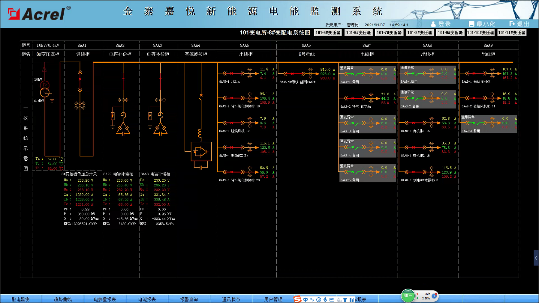Viewport: 539px width, 303px height.
Task: Click the 8AA4 active filter inverter symbol
Action: [201, 152]
